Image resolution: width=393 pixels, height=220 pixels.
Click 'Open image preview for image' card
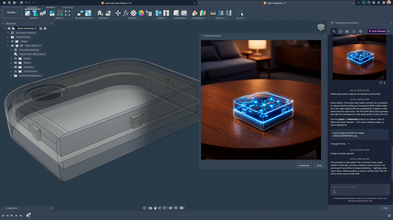tap(359, 134)
